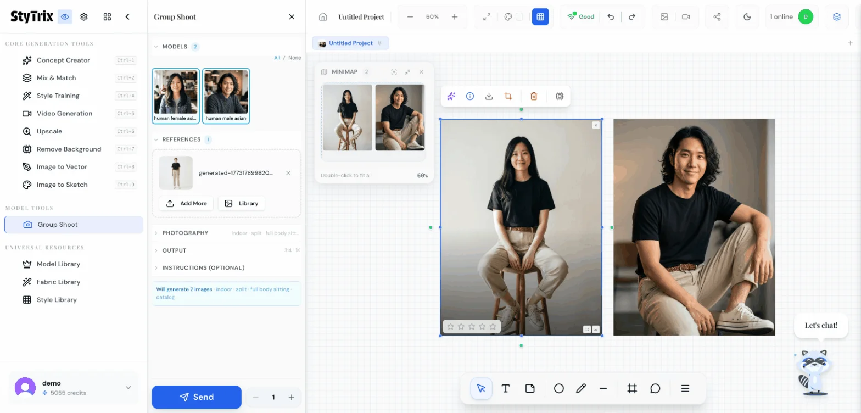
Task: Download the selected image
Action: click(489, 96)
